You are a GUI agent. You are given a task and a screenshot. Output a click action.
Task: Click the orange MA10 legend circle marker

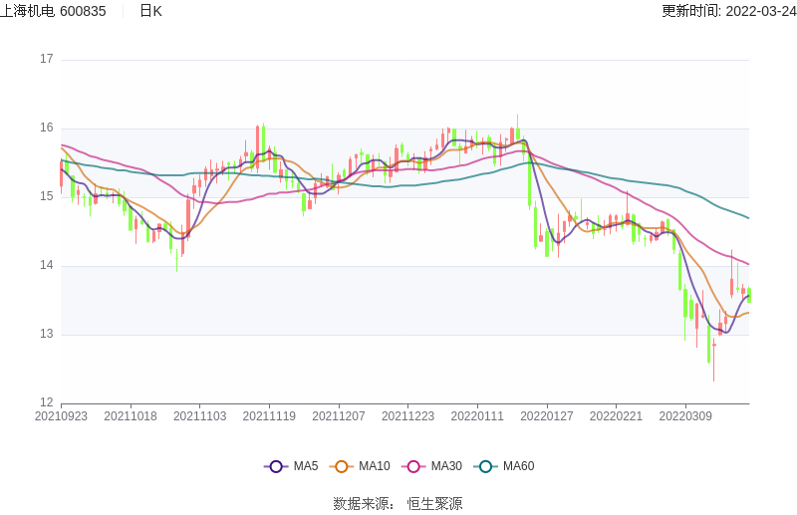[x=342, y=466]
